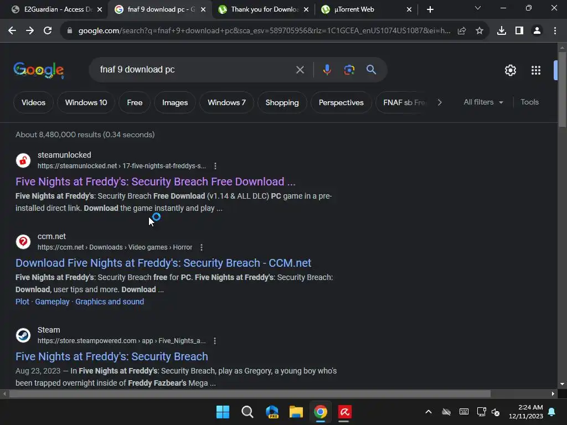567x425 pixels.
Task: Open clock showing 2:24 AM
Action: [526, 412]
